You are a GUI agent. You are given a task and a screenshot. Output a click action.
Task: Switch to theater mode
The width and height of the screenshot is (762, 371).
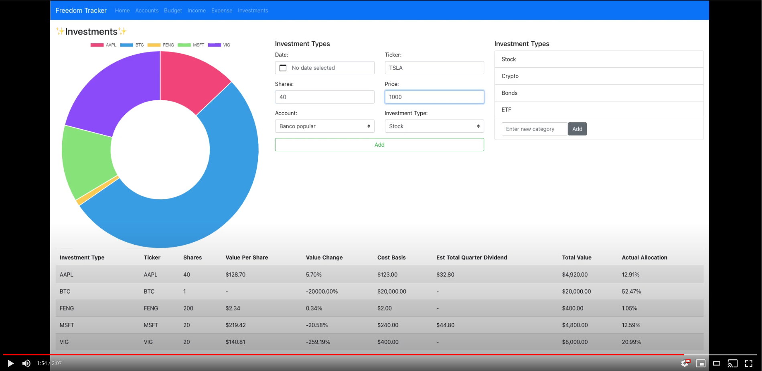click(717, 363)
